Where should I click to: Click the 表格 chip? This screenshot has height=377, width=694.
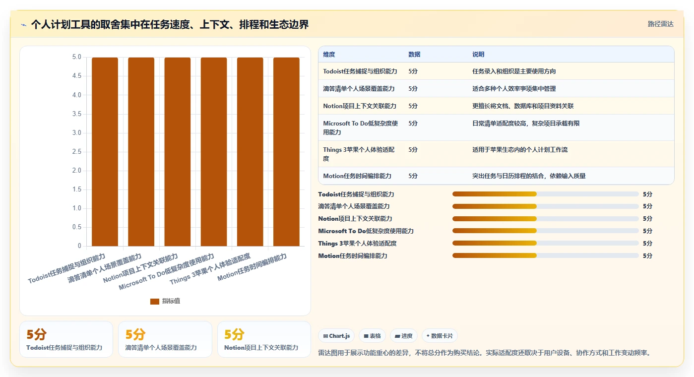point(372,336)
